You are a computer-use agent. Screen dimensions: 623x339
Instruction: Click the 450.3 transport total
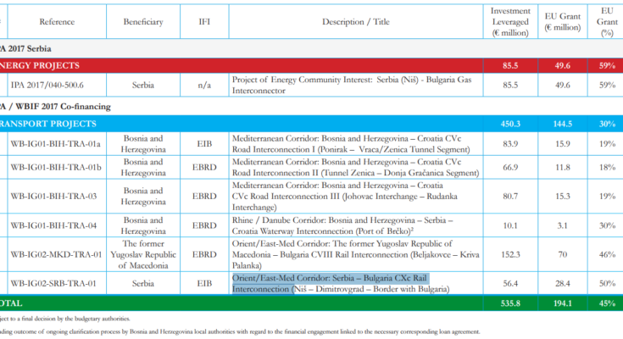(x=510, y=124)
